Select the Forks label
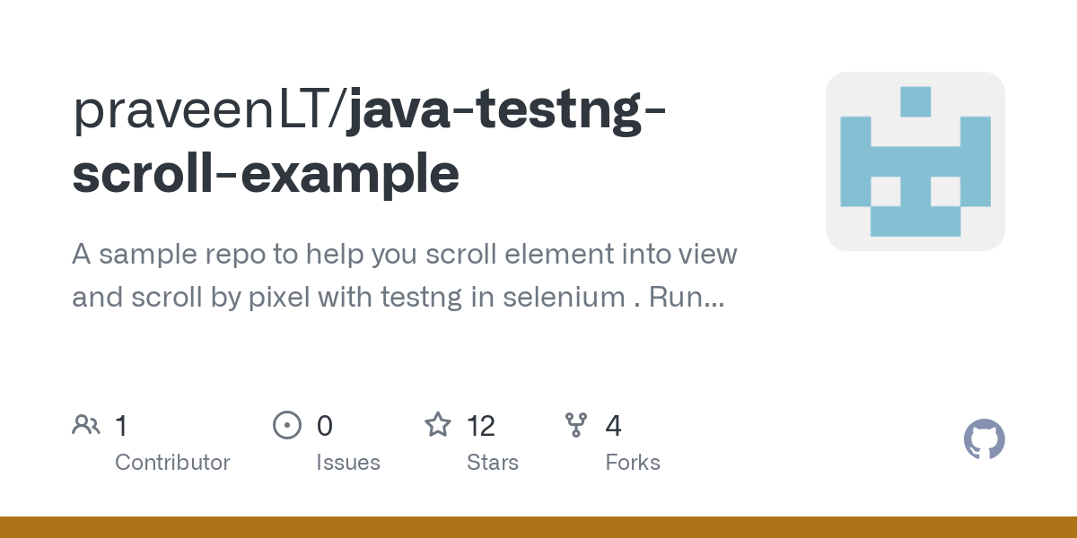 (x=633, y=463)
